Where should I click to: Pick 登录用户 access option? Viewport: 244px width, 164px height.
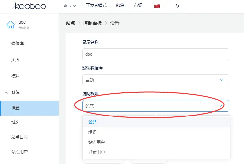coord(96,152)
